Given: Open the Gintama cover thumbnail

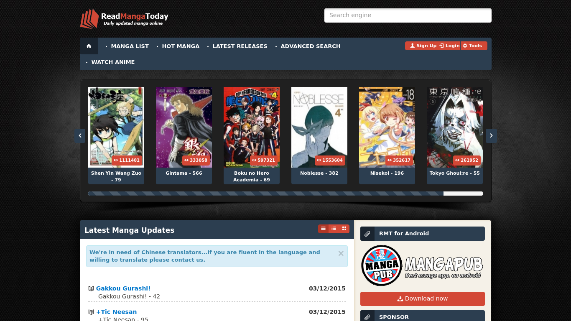Looking at the screenshot, I should pyautogui.click(x=184, y=127).
